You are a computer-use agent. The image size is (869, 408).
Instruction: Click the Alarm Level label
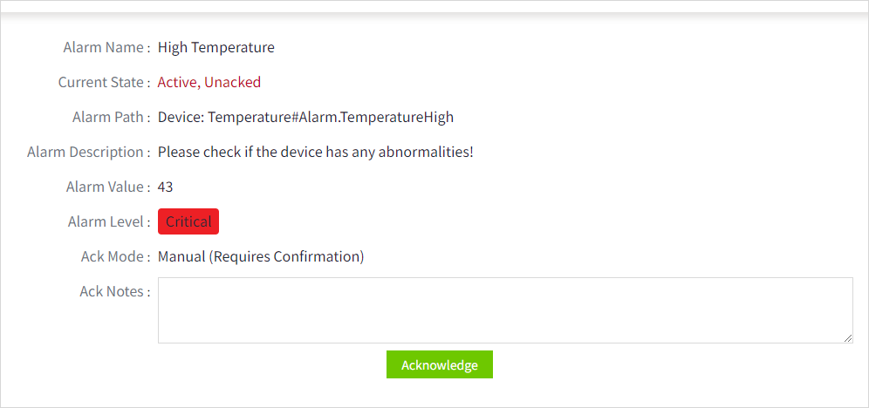tap(108, 221)
